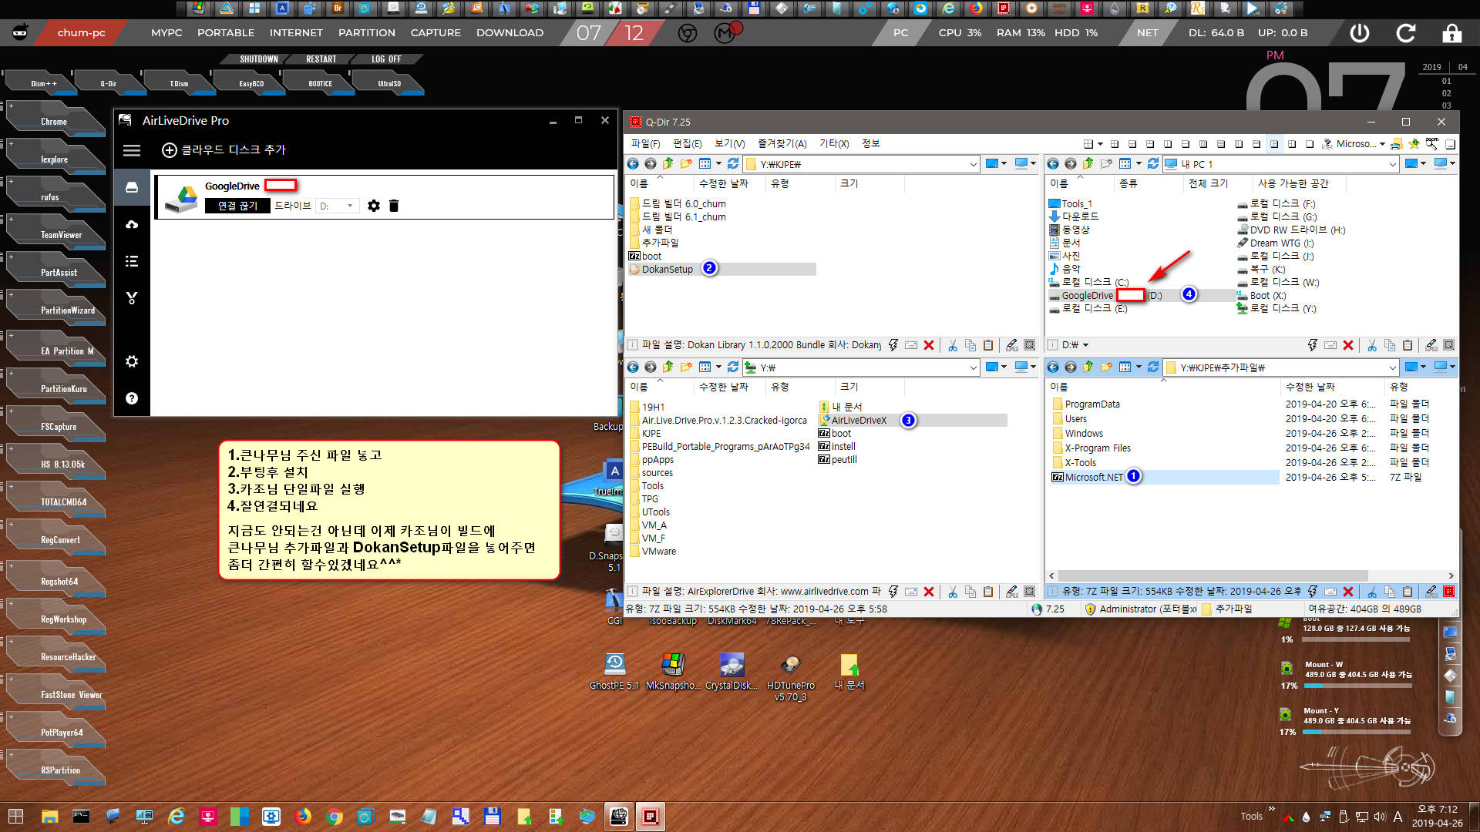Open AirLiveDrive list view sidebar icon

132,261
